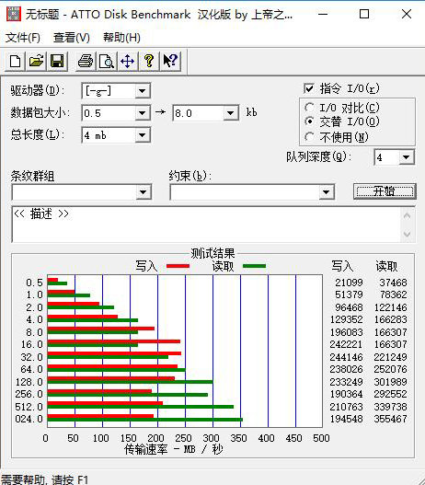Minimize the ATTO Disk Benchmark window

coord(323,14)
